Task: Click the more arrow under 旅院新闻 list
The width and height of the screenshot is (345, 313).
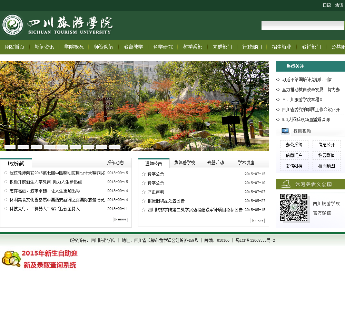Action: click(x=120, y=219)
